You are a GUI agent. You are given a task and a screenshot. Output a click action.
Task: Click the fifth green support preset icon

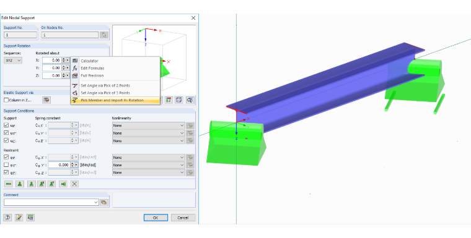click(x=52, y=184)
